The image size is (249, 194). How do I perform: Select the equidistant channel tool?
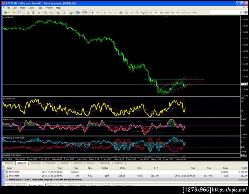click(121, 13)
